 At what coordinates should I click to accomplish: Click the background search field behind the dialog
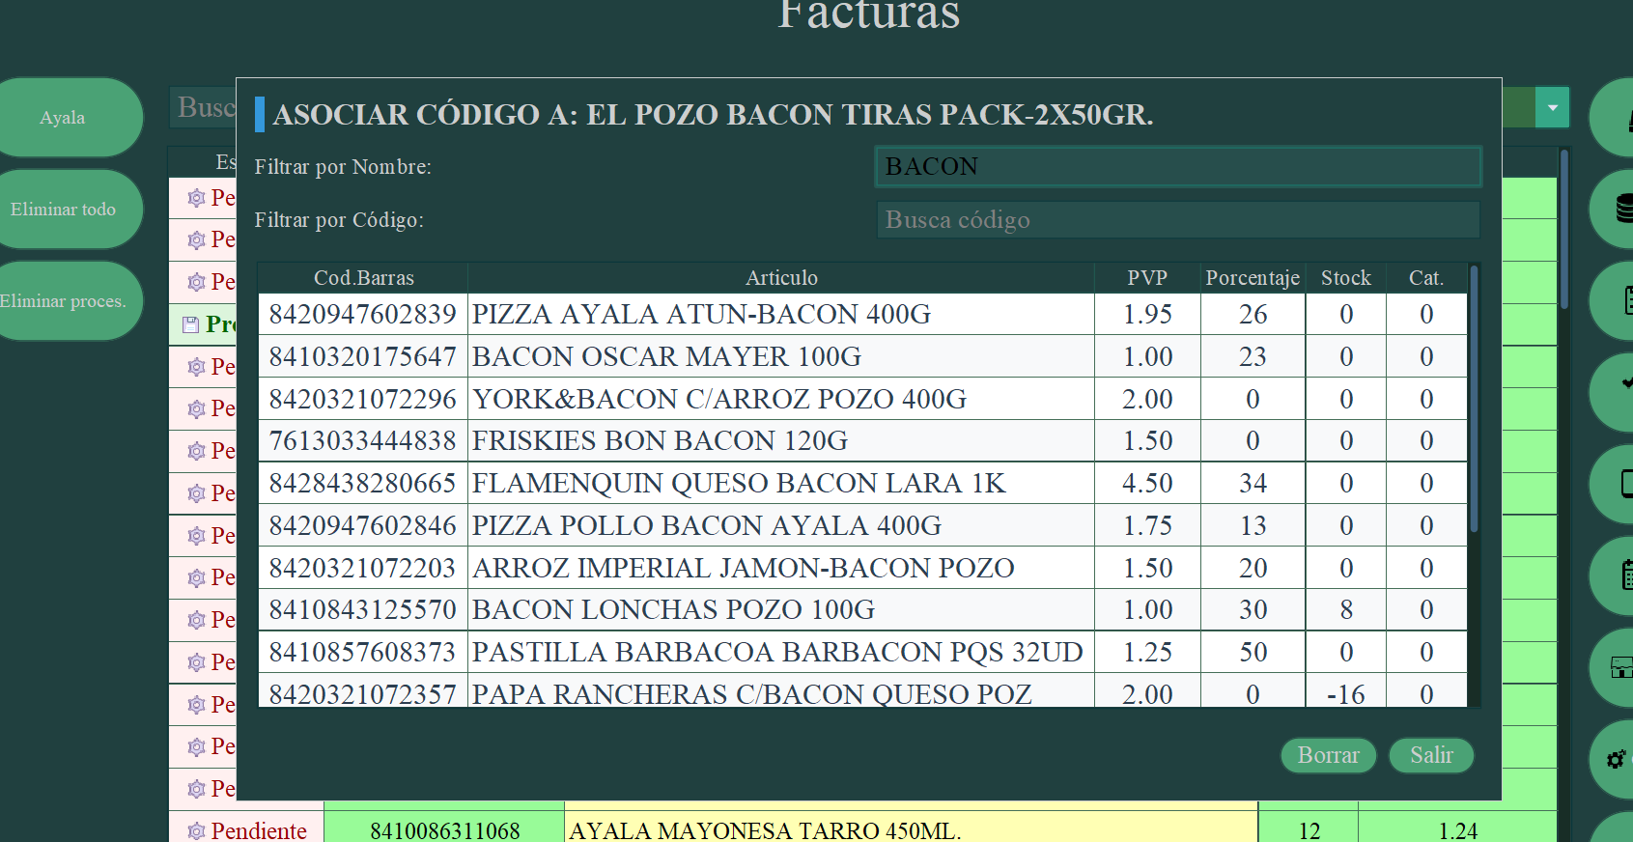click(x=204, y=107)
